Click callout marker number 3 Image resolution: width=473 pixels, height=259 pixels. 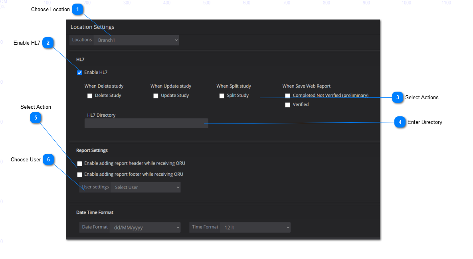398,97
